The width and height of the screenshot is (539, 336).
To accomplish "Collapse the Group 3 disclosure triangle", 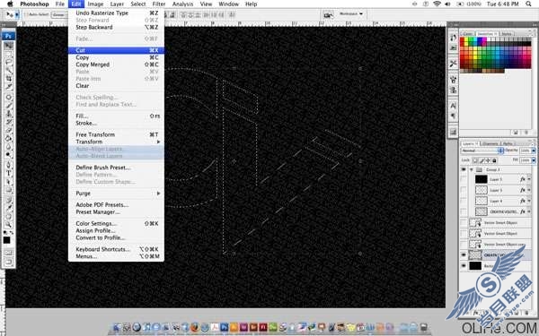I will [472, 169].
